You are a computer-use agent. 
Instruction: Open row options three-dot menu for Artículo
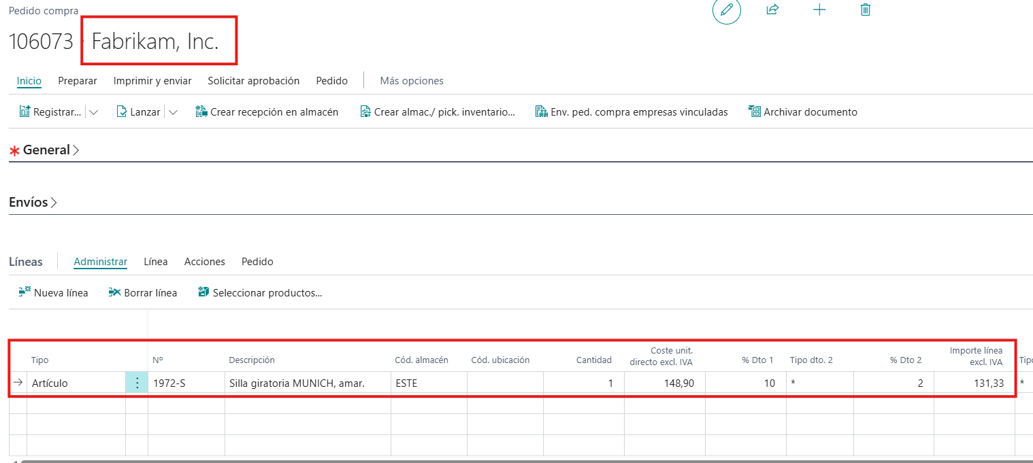tap(137, 383)
